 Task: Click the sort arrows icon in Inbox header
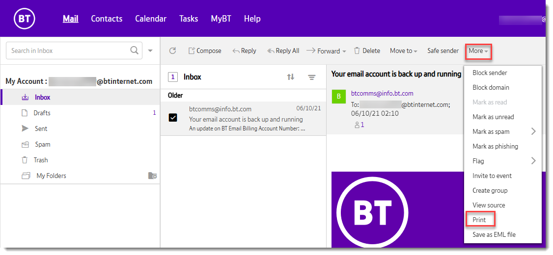pos(291,77)
